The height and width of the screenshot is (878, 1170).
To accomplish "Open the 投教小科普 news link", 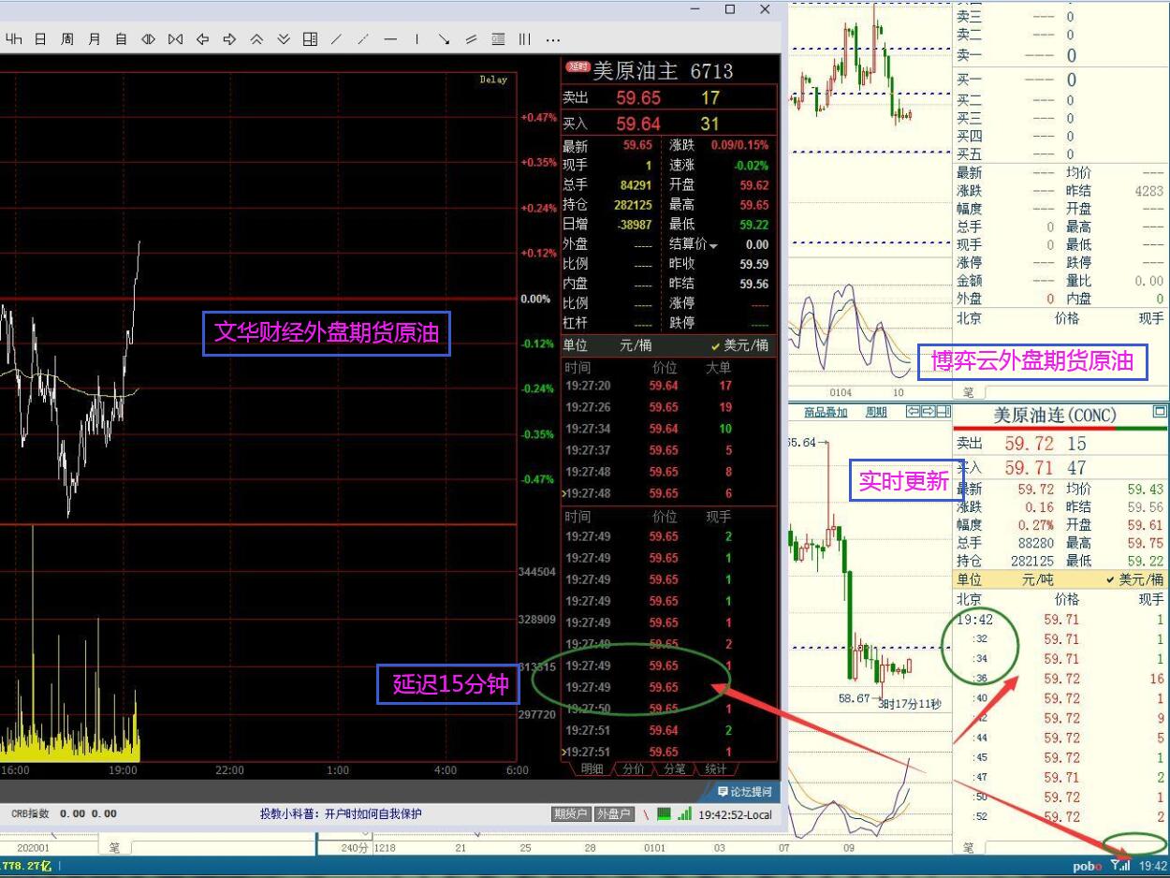I will tap(341, 814).
